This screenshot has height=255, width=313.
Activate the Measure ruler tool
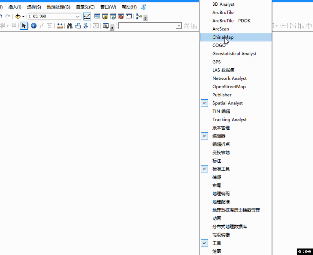[x=60, y=26]
